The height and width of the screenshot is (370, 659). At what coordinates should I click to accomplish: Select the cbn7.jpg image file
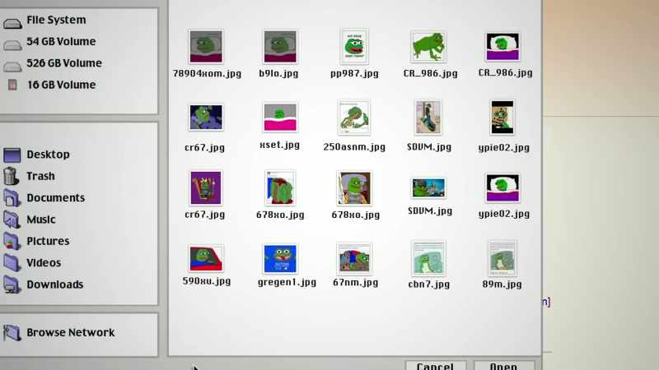[x=428, y=258]
